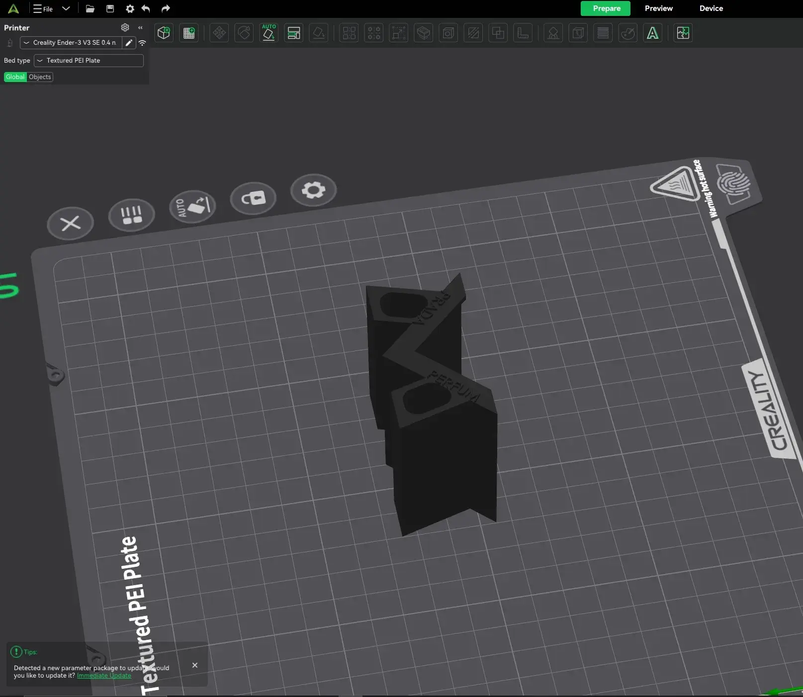The image size is (803, 697).
Task: Switch to the Preview tab
Action: (x=658, y=8)
